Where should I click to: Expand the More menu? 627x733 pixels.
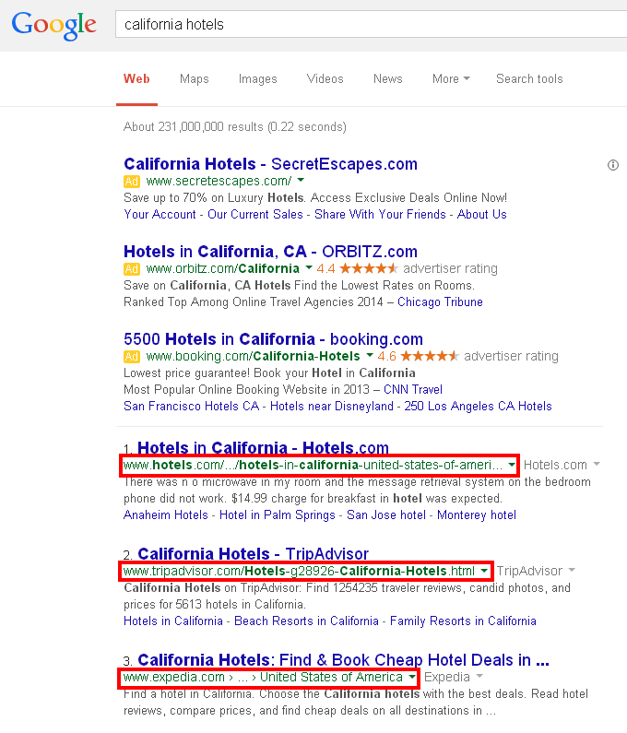451,78
